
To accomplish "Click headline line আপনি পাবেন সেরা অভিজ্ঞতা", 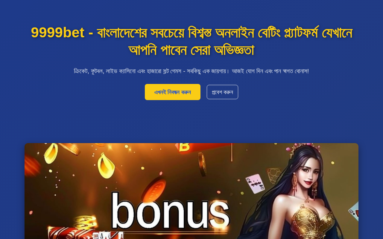I will coord(191,50).
